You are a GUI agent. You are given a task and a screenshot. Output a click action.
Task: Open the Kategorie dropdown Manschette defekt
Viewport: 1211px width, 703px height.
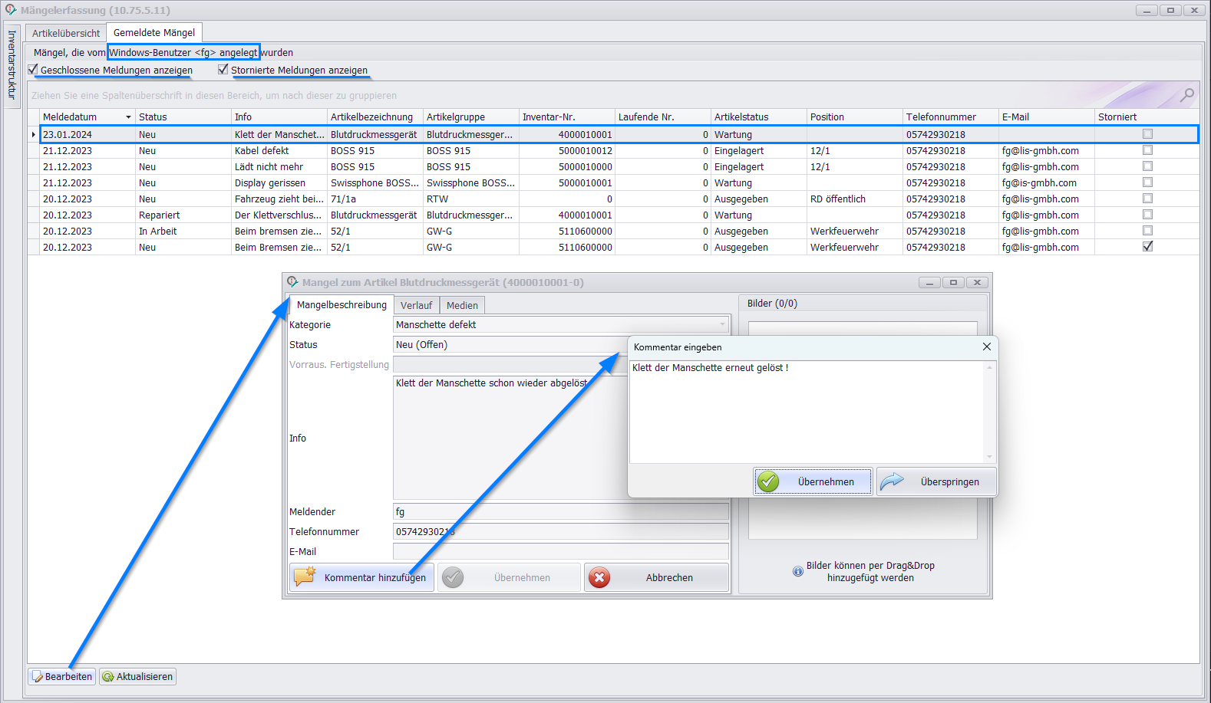pyautogui.click(x=721, y=324)
